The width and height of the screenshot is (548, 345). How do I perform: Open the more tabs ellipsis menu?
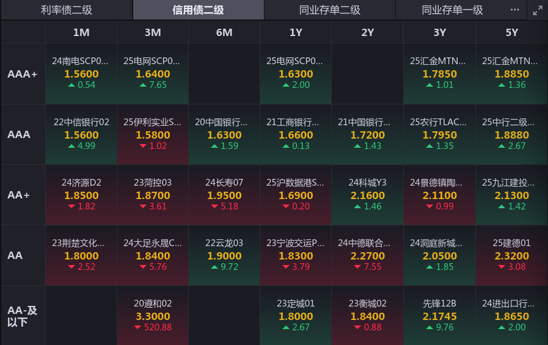[x=515, y=10]
